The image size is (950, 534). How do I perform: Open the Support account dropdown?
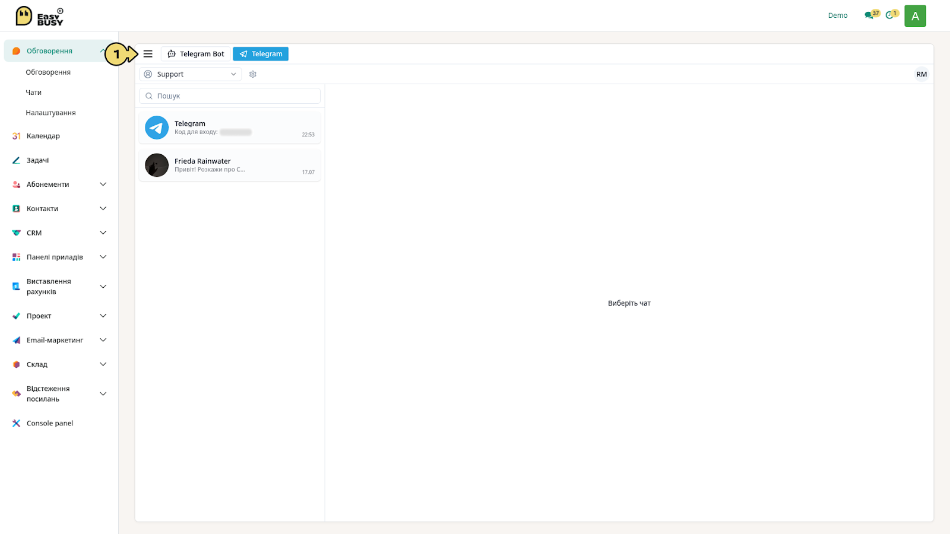[190, 74]
